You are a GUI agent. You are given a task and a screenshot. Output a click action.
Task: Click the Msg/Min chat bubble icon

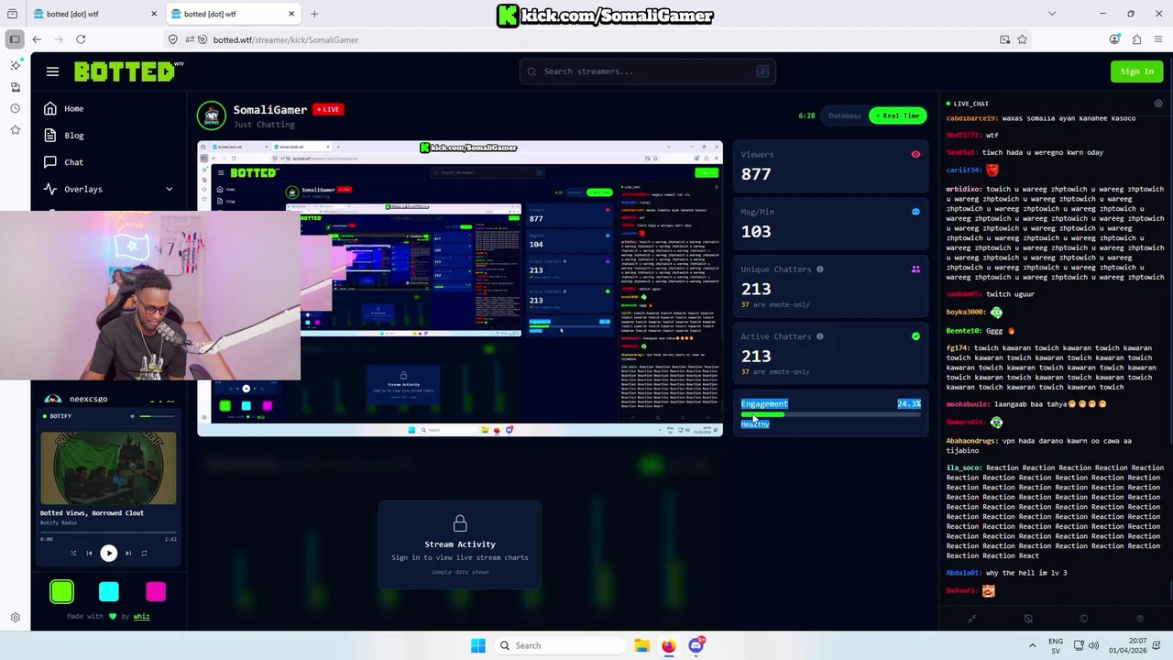[915, 212]
